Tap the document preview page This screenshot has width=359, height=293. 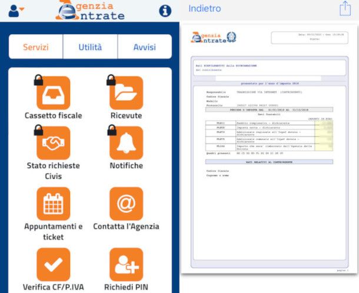270,149
